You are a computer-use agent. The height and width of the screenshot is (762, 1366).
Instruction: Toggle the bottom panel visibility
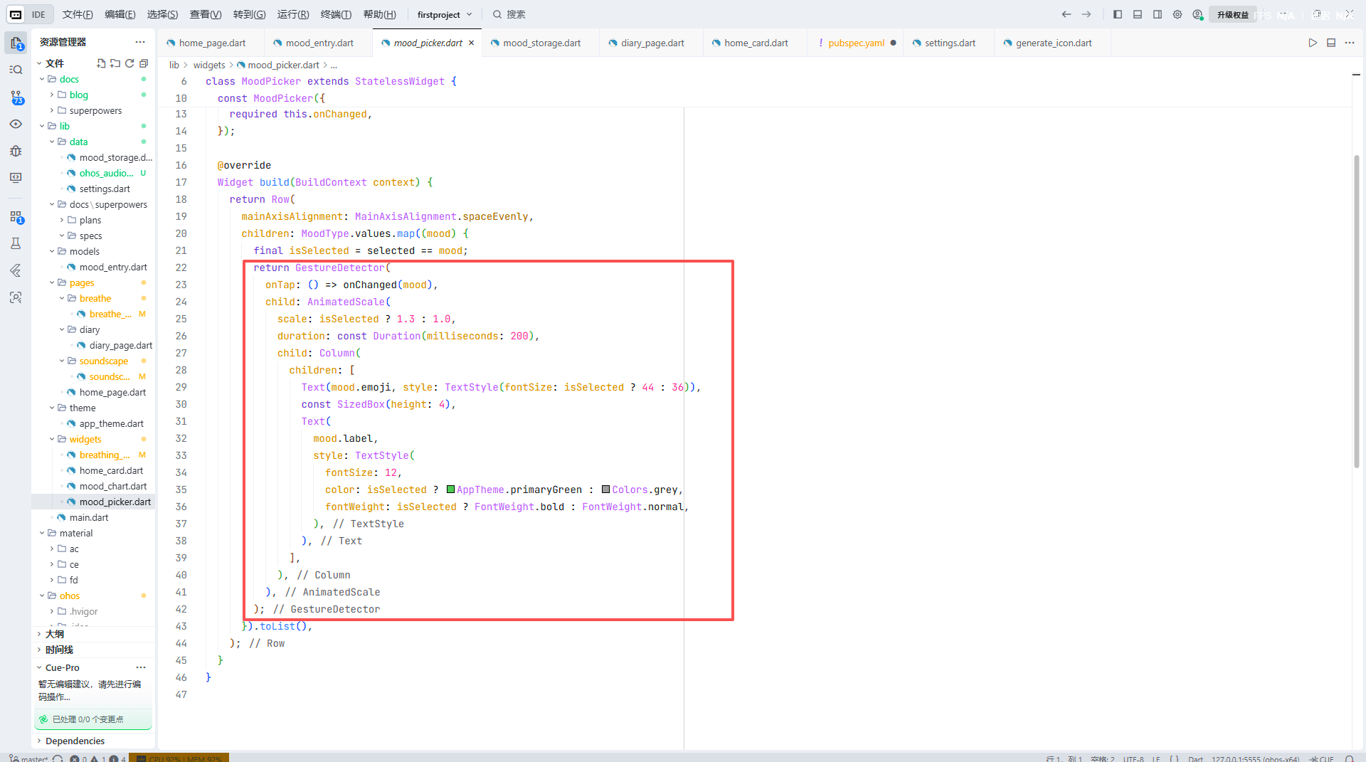(x=1138, y=14)
